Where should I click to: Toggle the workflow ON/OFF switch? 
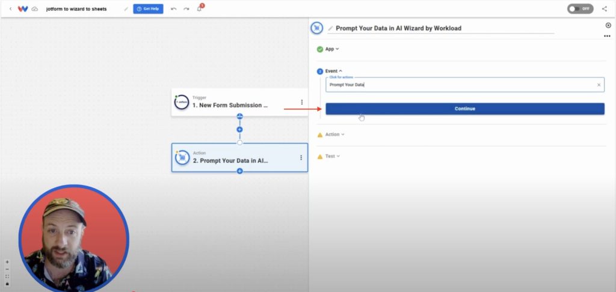pyautogui.click(x=580, y=8)
